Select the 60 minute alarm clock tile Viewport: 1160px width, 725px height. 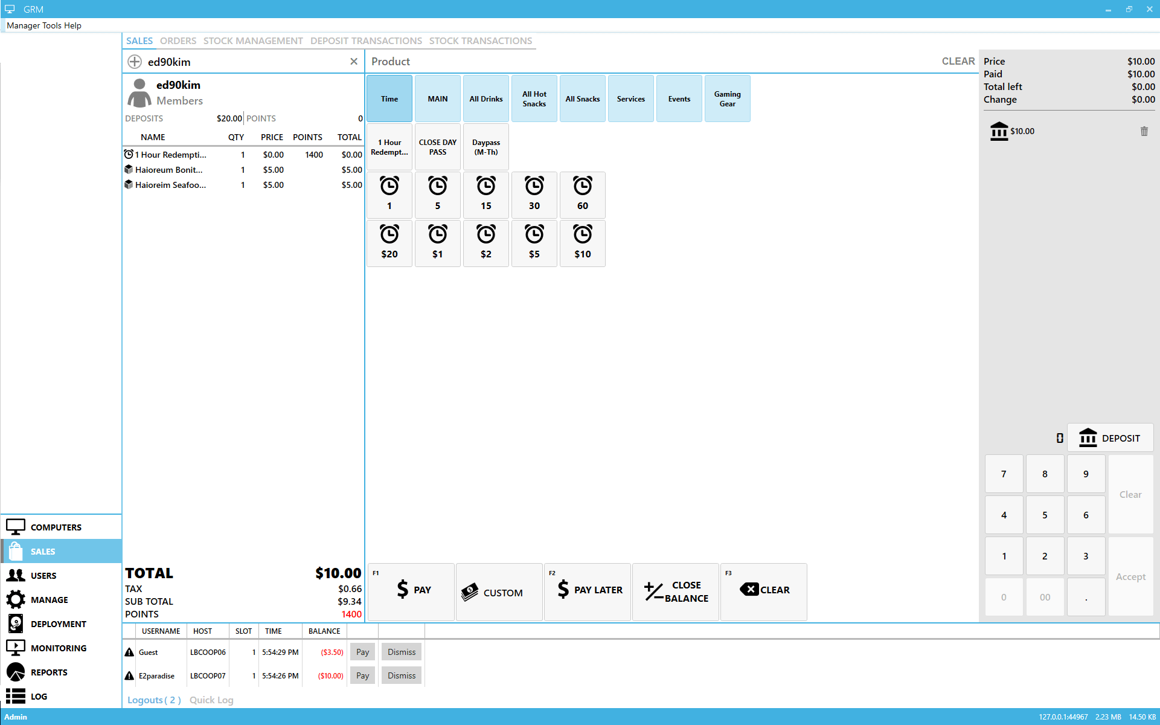582,195
